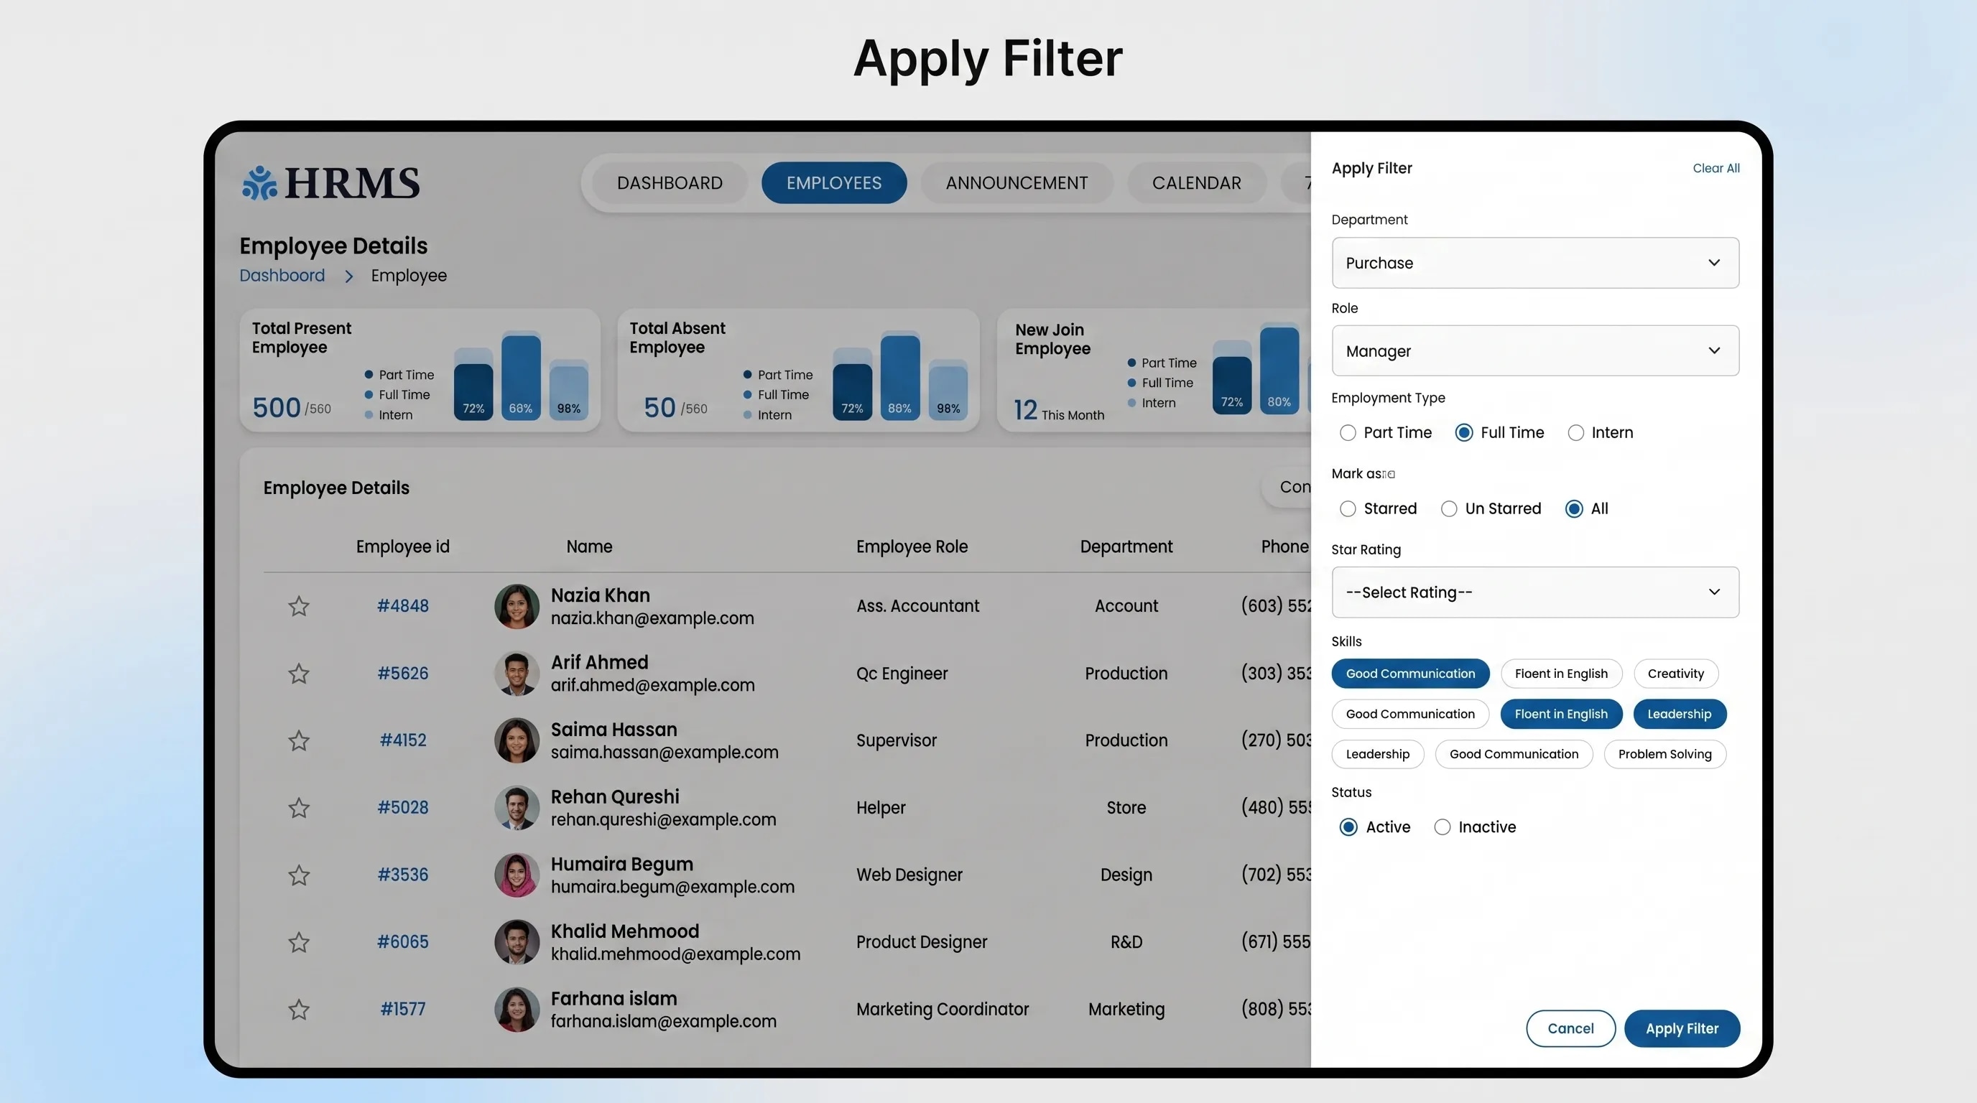
Task: Click the R&D department cell
Action: tap(1126, 942)
